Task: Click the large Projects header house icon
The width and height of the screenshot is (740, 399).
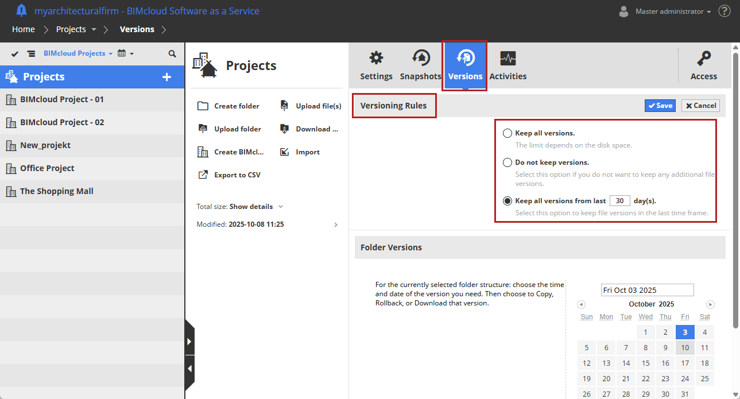Action: pyautogui.click(x=204, y=65)
